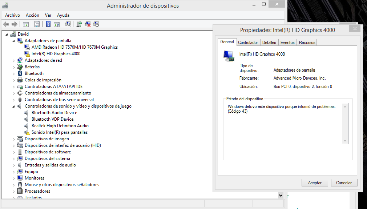Open the Archivo menu
Image resolution: width=367 pixels, height=209 pixels.
12,15
